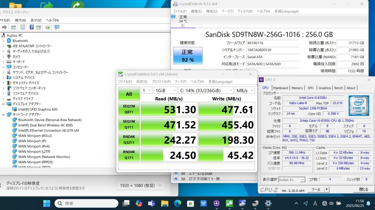Expand the IDE ATA/ATAPI コントローラー node

tap(3, 46)
